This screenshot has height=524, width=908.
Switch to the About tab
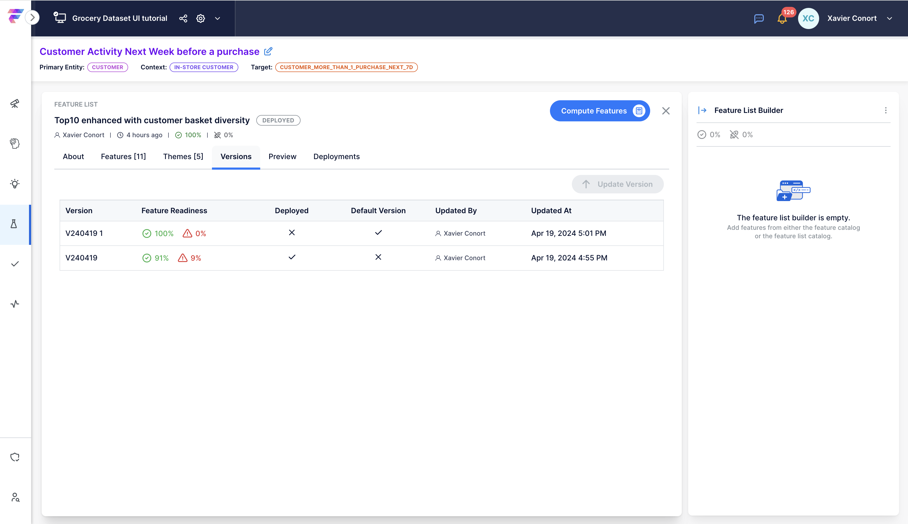[x=73, y=156]
